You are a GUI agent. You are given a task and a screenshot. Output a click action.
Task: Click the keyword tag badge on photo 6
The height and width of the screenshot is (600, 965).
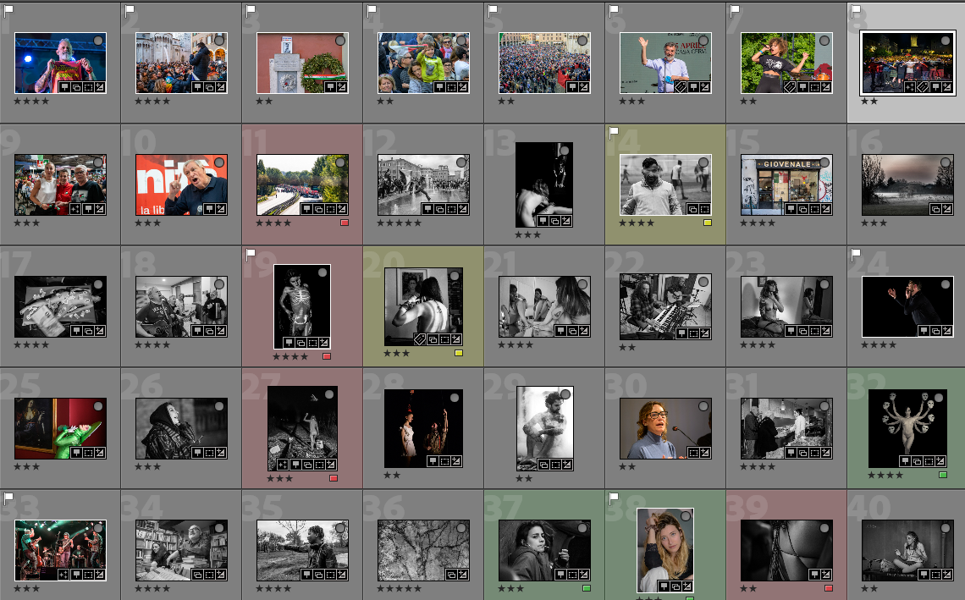tap(681, 86)
